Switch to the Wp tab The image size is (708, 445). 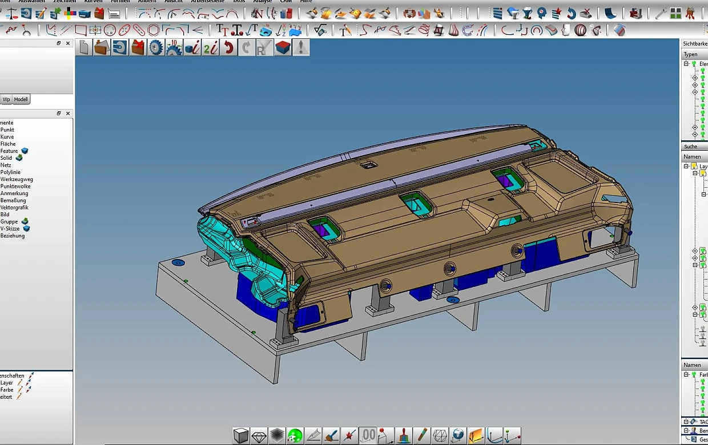click(6, 99)
